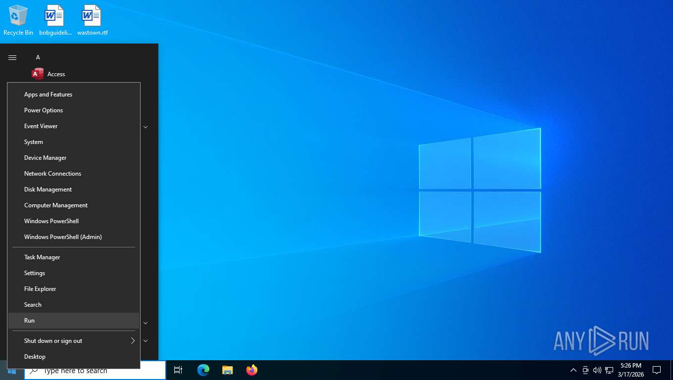Open Power Options entry
Screen dimensions: 673x380
point(74,110)
